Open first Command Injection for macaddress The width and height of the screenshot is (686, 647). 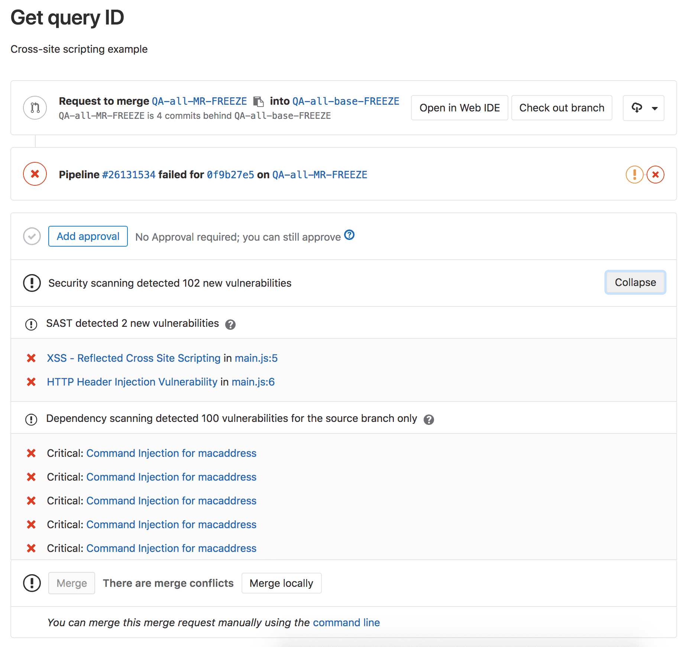[x=171, y=453]
